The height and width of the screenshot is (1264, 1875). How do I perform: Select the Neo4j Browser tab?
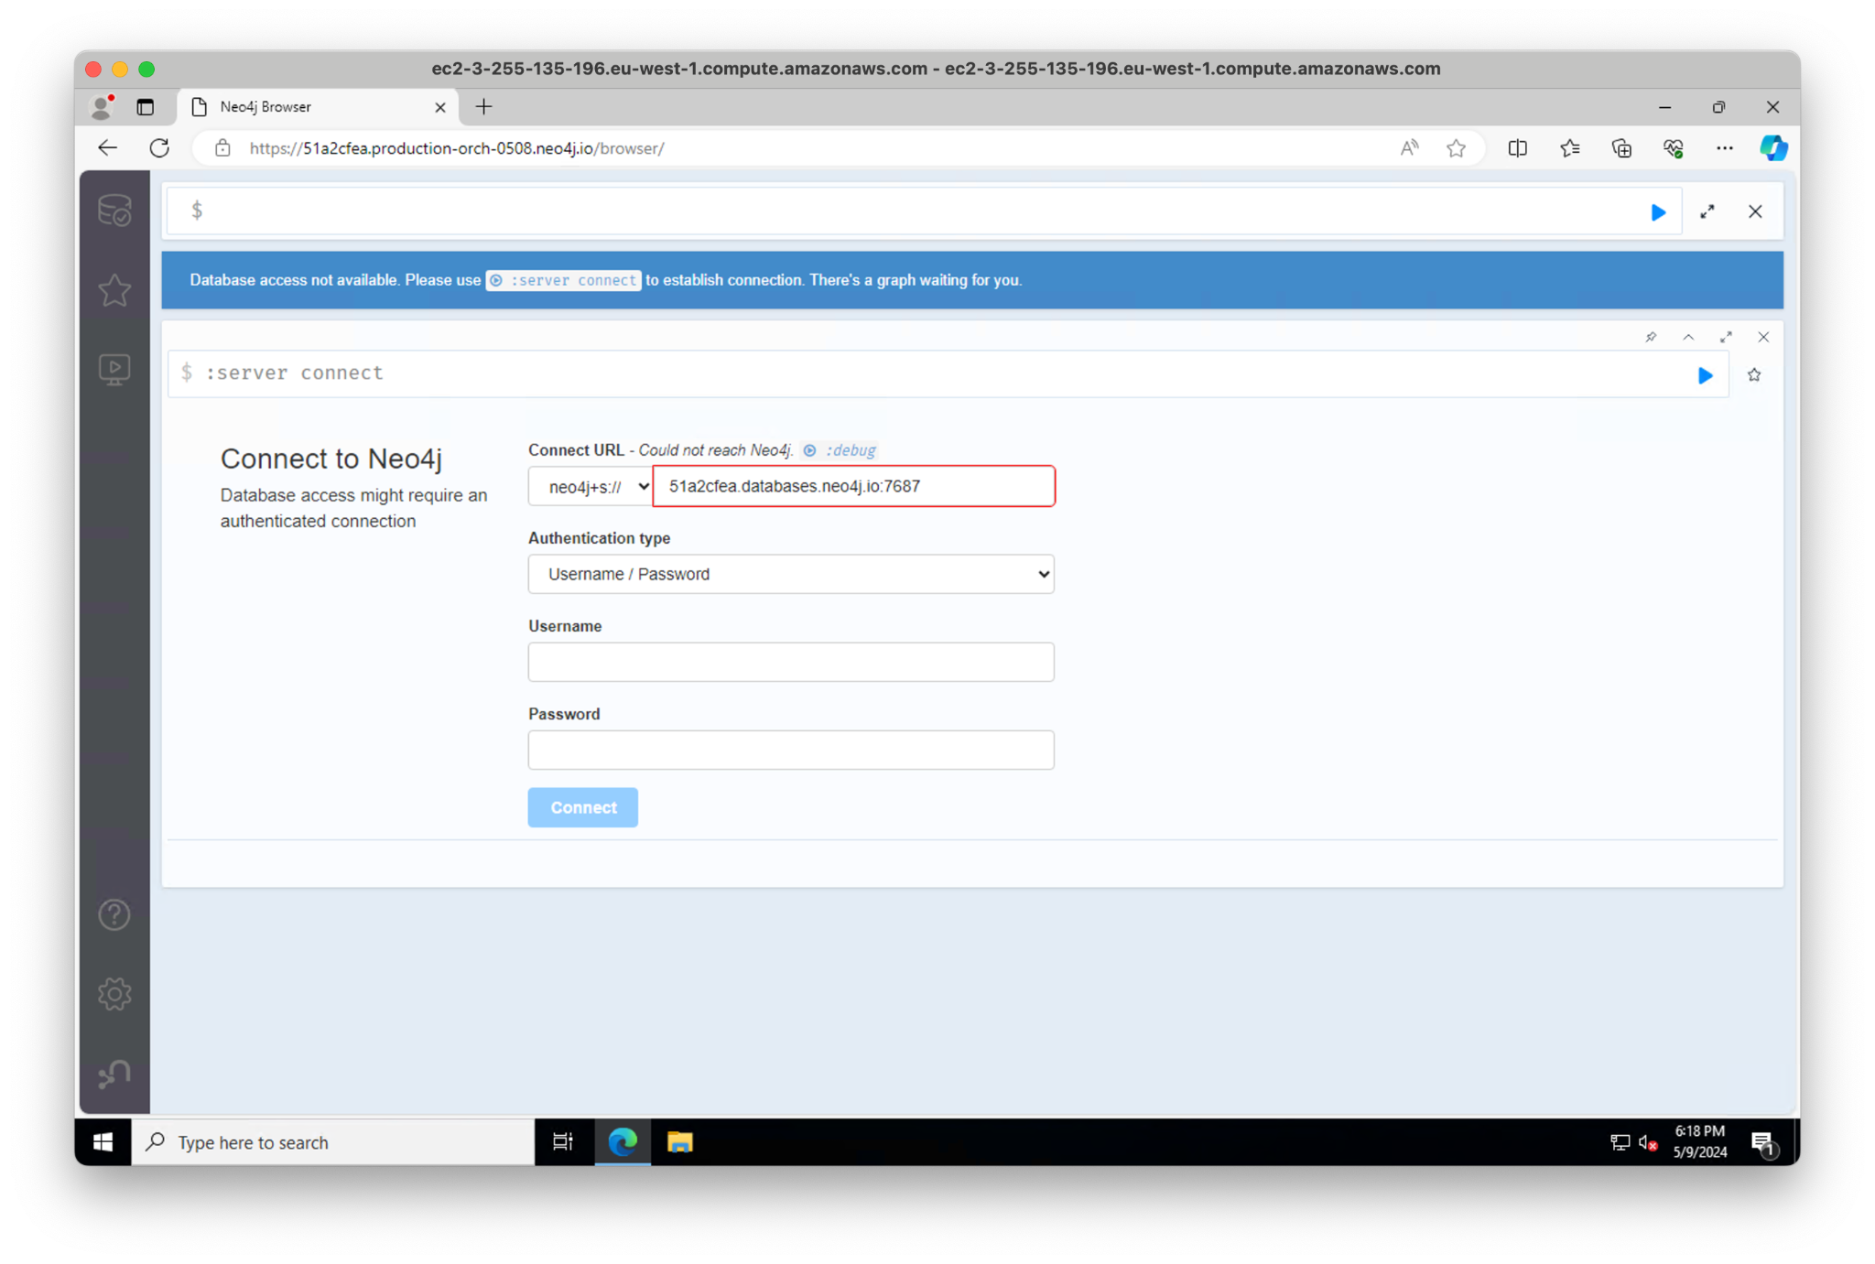316,107
